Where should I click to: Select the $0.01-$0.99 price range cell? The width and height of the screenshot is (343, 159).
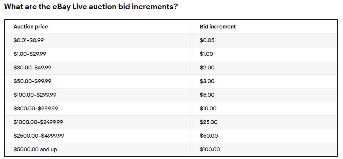29,40
